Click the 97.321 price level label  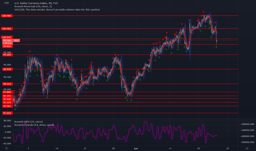[x=7, y=106]
